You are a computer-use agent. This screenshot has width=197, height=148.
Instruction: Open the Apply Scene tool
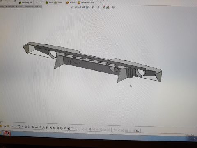coord(108,7)
